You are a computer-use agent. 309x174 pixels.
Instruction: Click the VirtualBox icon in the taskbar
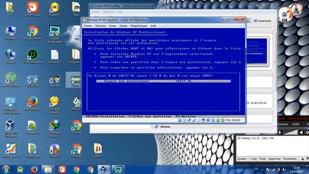coord(104,170)
